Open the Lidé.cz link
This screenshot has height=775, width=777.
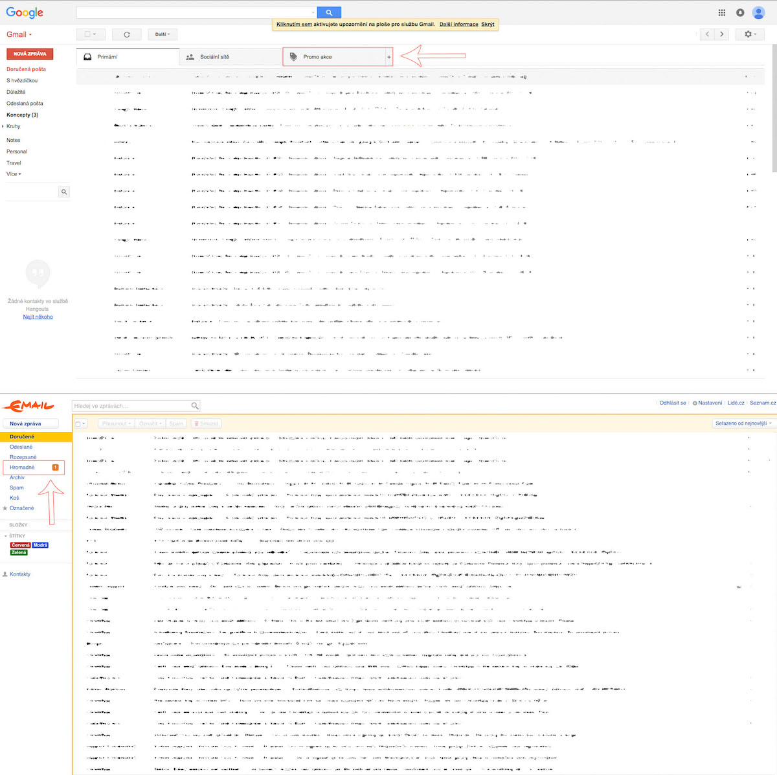[x=736, y=403]
